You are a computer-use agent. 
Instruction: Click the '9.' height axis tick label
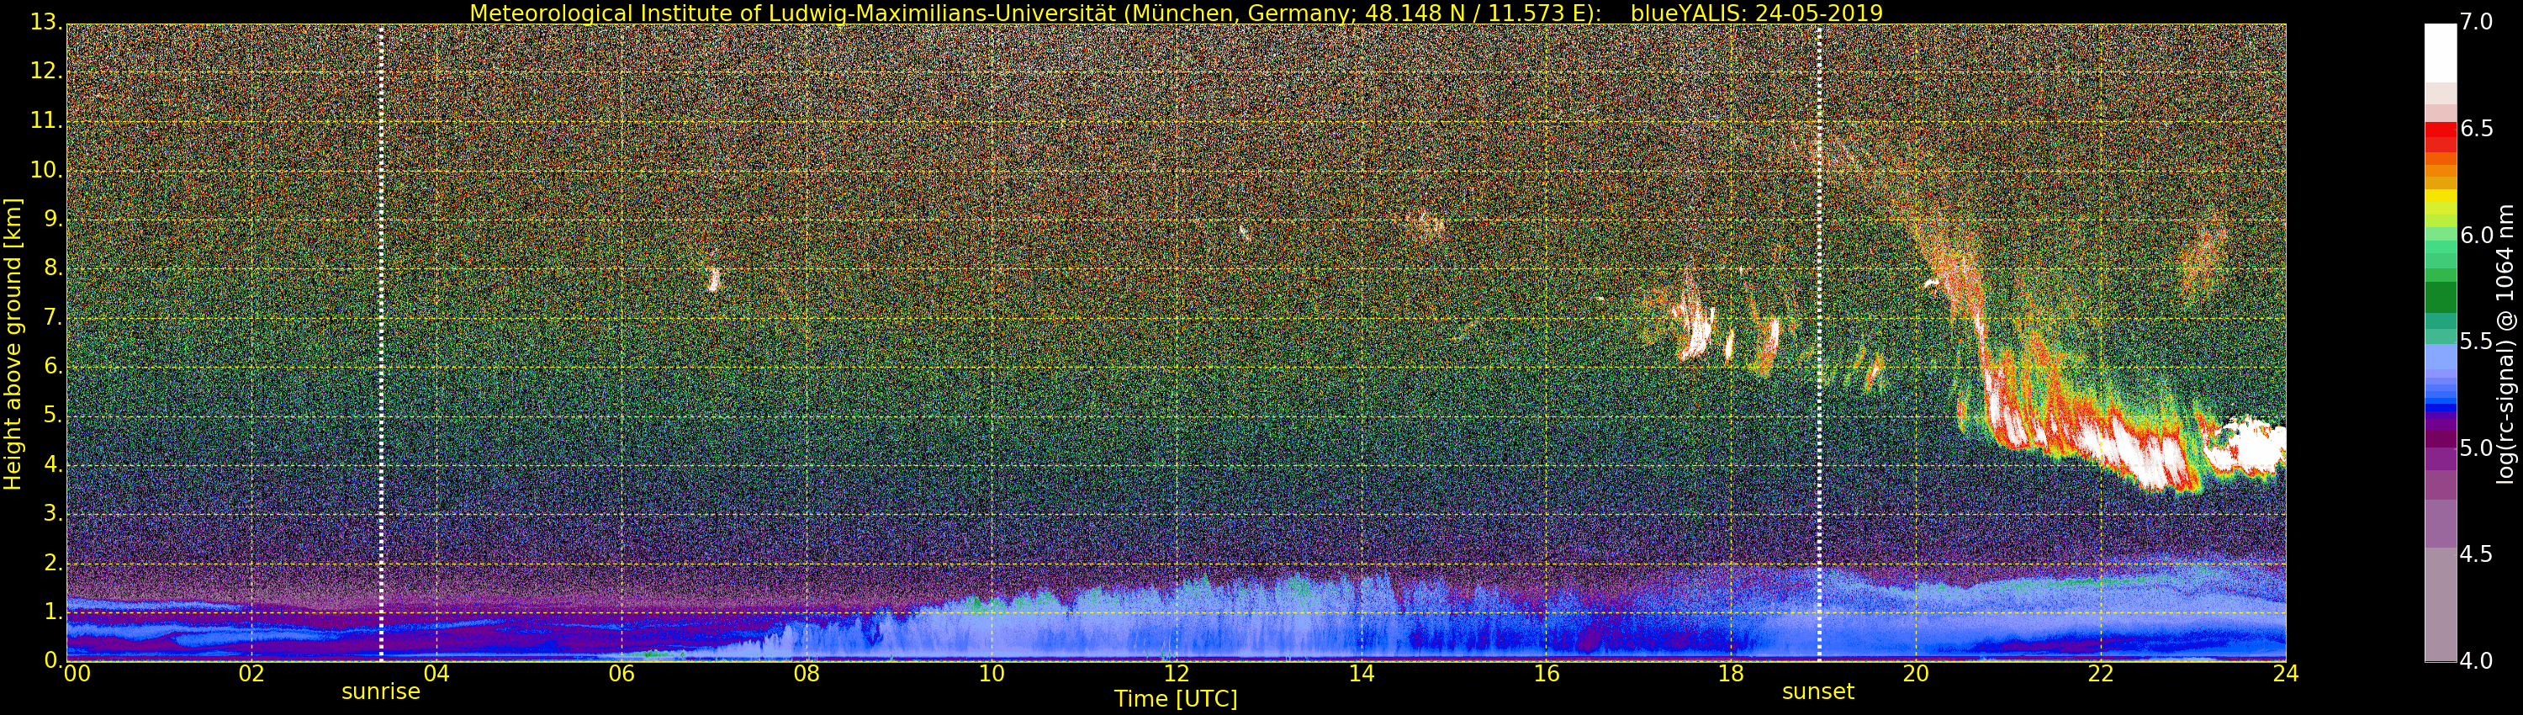coord(53,219)
